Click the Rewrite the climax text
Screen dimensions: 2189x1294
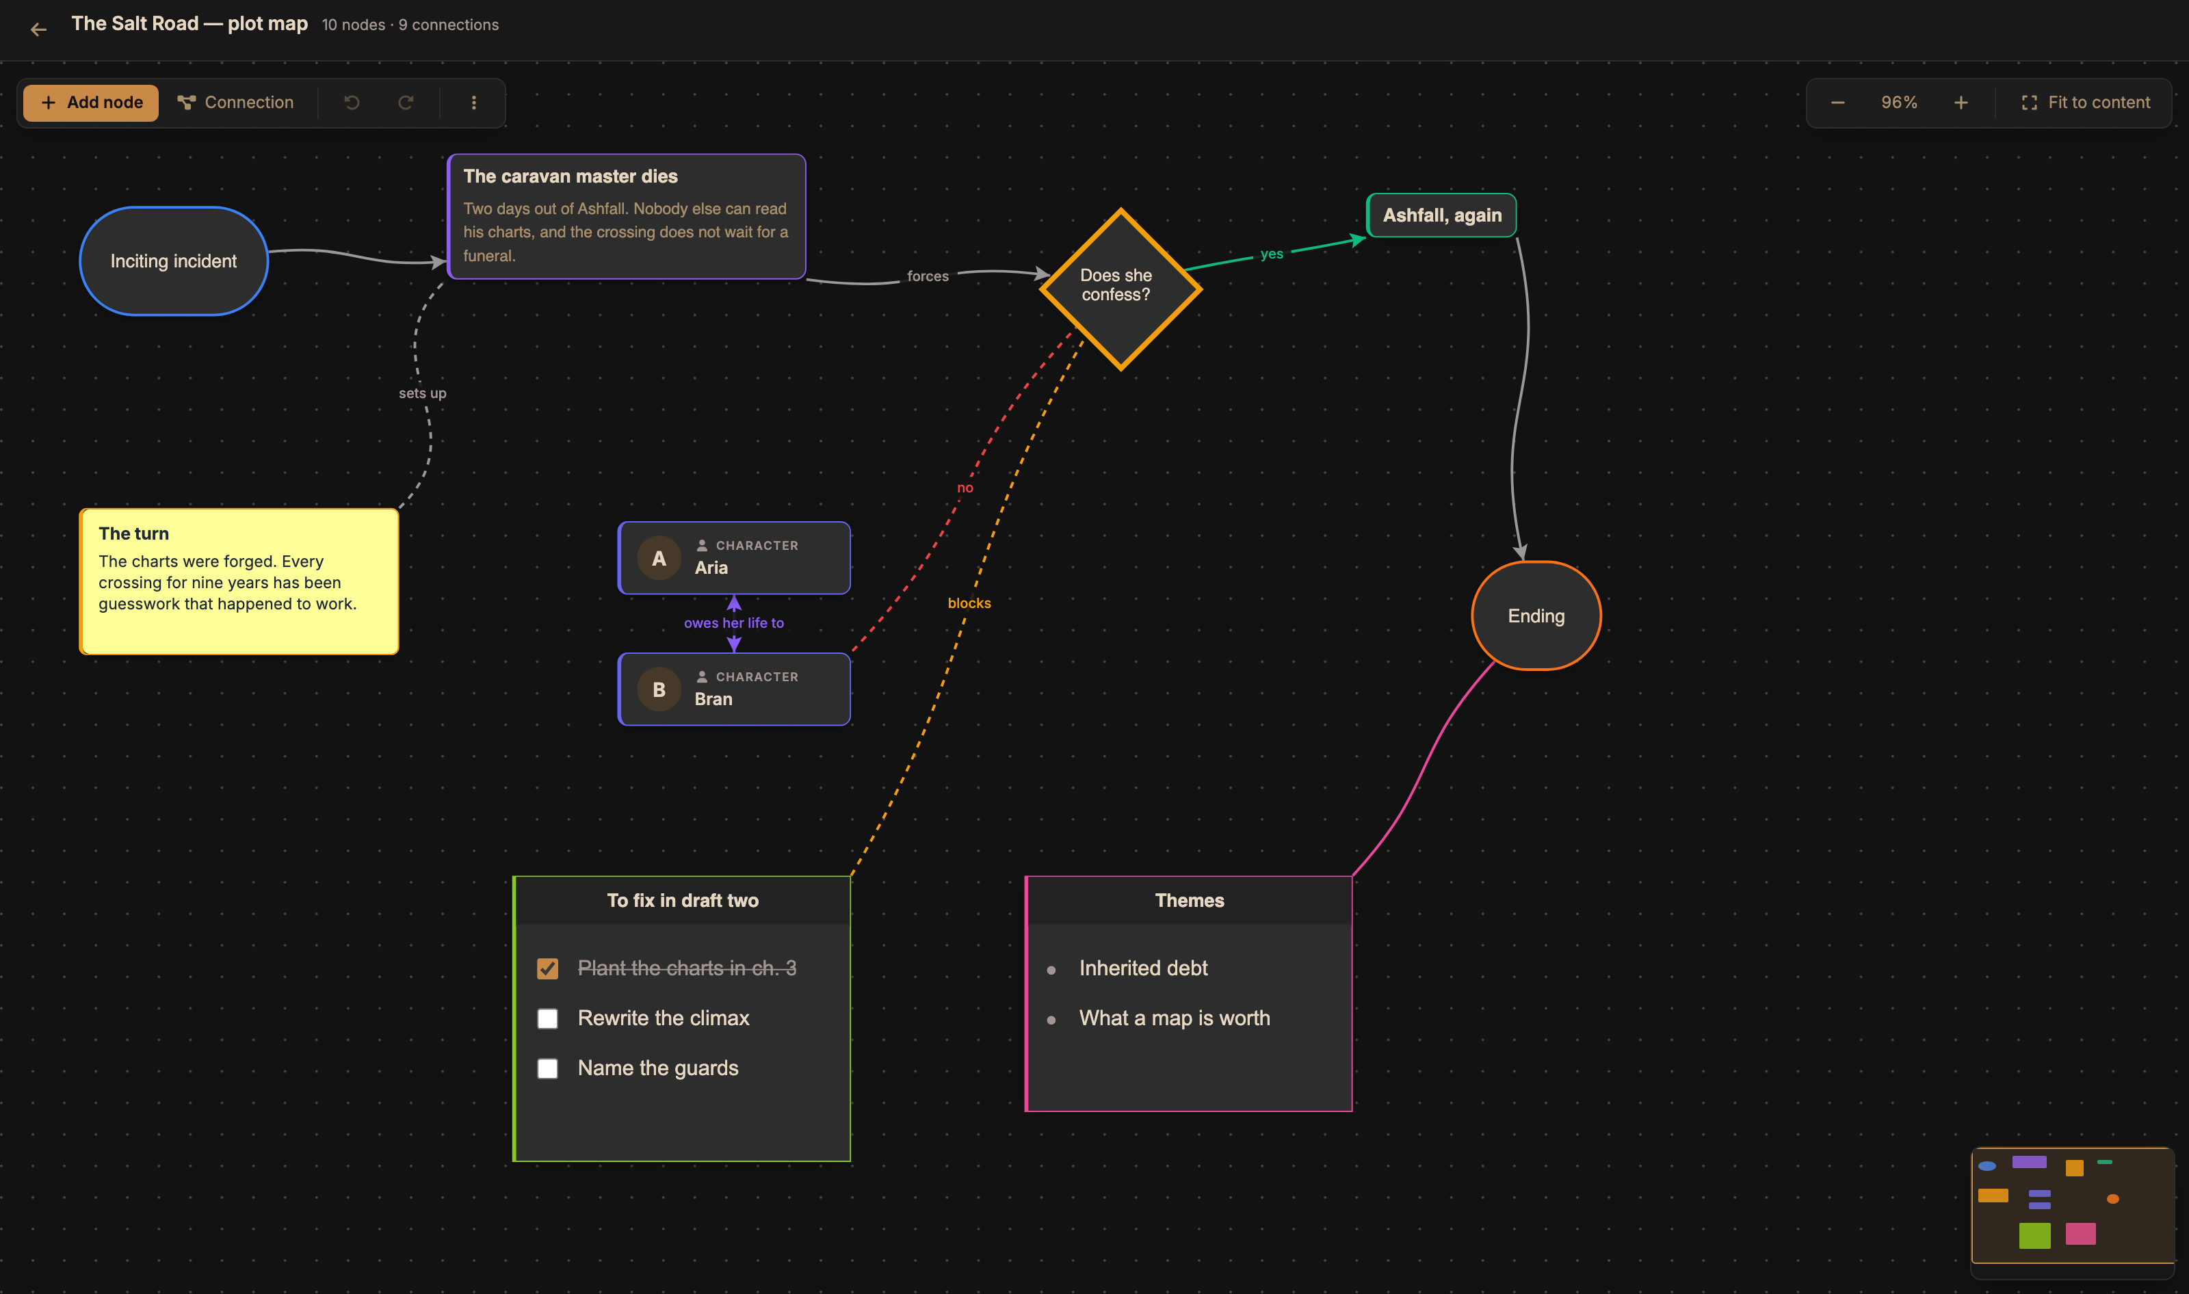(663, 1018)
